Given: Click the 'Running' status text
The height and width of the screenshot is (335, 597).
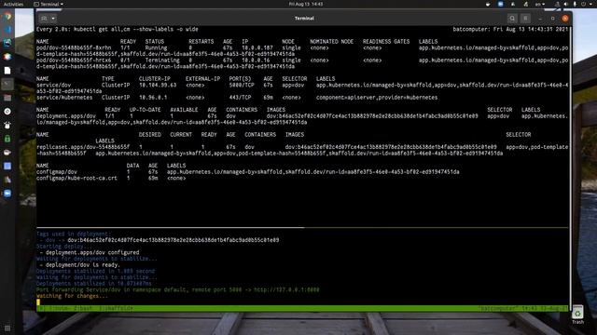Looking at the screenshot, I should click(x=156, y=47).
